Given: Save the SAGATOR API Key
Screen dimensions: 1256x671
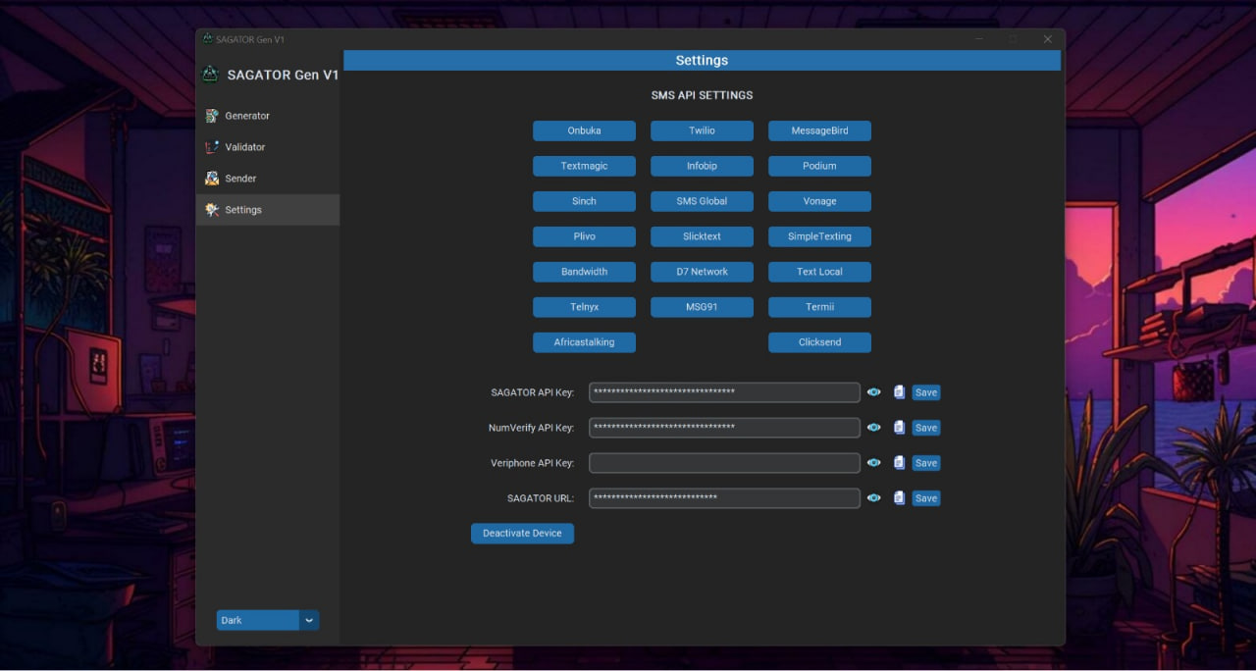Looking at the screenshot, I should pos(926,392).
